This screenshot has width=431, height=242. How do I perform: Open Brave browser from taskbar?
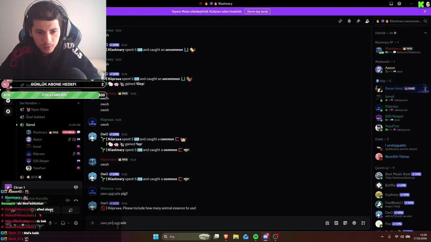click(x=226, y=237)
